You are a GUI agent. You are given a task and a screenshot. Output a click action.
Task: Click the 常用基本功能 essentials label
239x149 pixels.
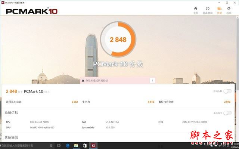click(13, 102)
